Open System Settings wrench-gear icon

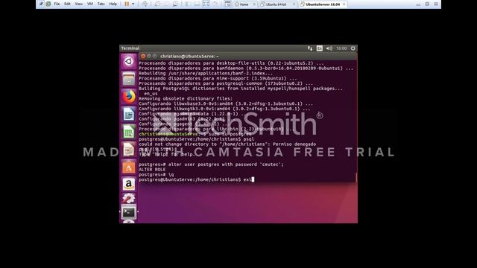point(129,199)
